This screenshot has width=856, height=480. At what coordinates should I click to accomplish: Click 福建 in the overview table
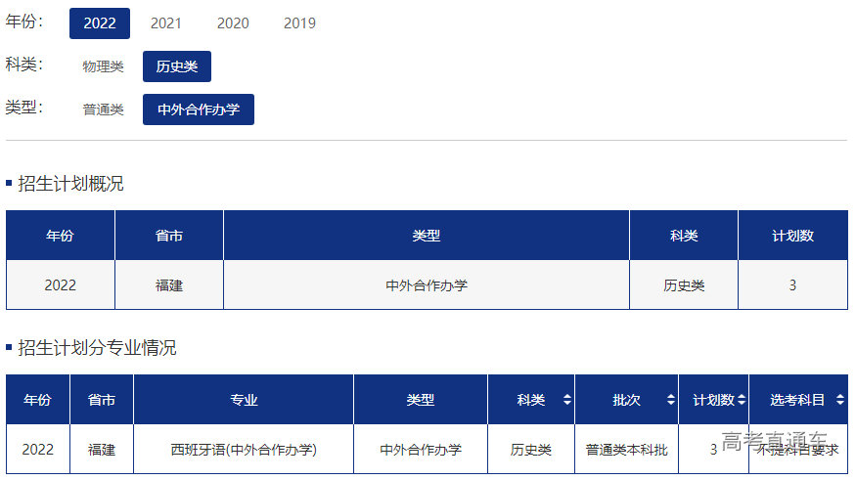(169, 285)
